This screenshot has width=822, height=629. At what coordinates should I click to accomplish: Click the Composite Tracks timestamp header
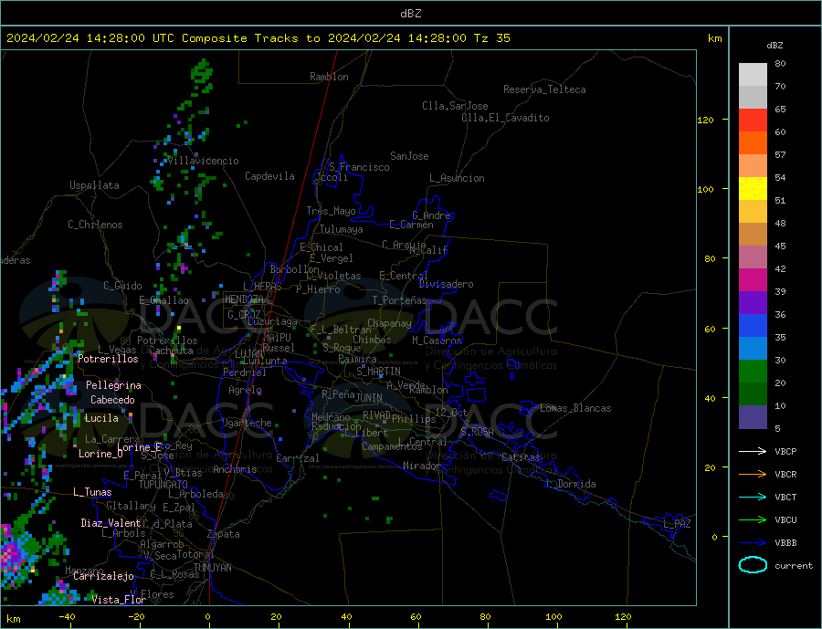coord(258,38)
